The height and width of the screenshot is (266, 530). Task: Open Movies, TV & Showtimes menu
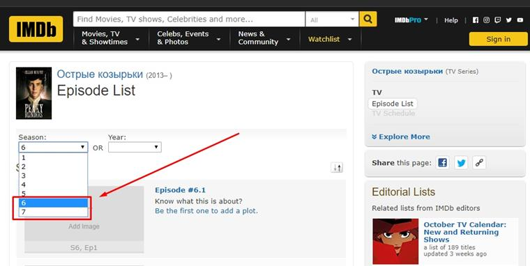(111, 38)
